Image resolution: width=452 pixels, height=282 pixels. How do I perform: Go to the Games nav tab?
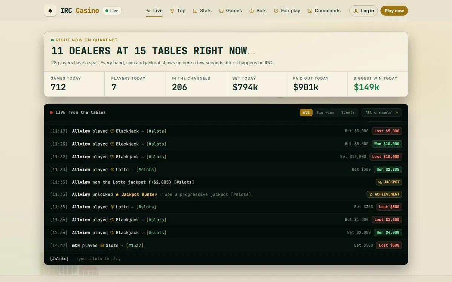pyautogui.click(x=231, y=11)
